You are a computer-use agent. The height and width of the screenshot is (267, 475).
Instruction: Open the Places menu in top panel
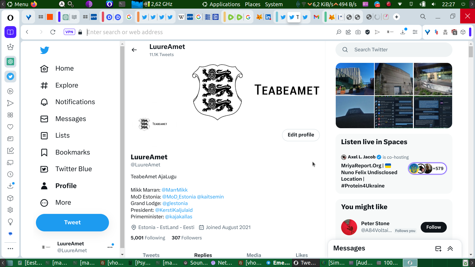(x=253, y=4)
